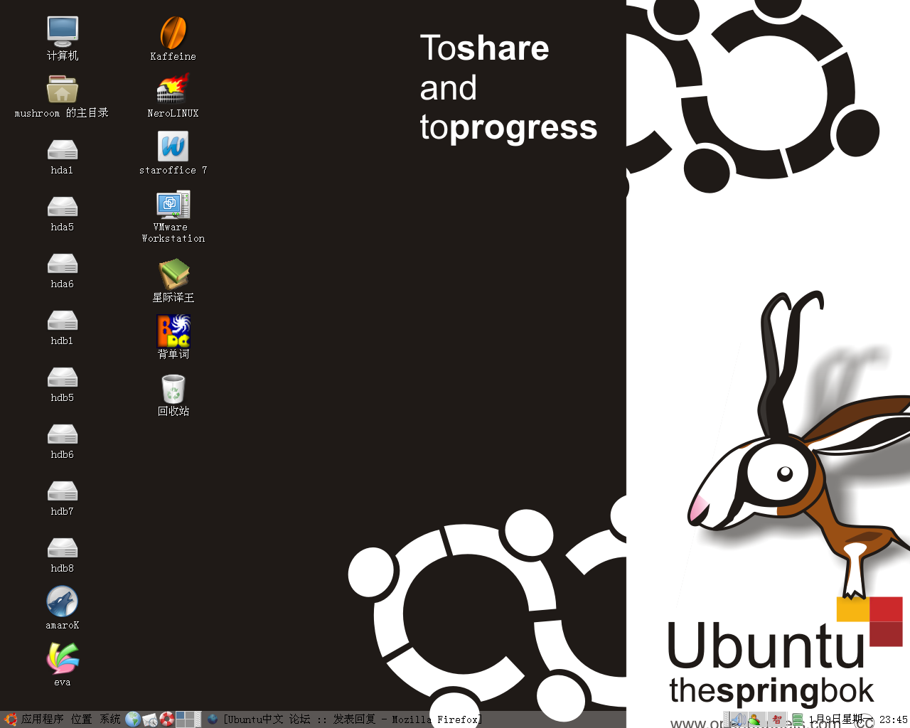Select Ubuntu中文 论坛 Firefox taskbar button
Screen dimensions: 910x728
coord(345,719)
